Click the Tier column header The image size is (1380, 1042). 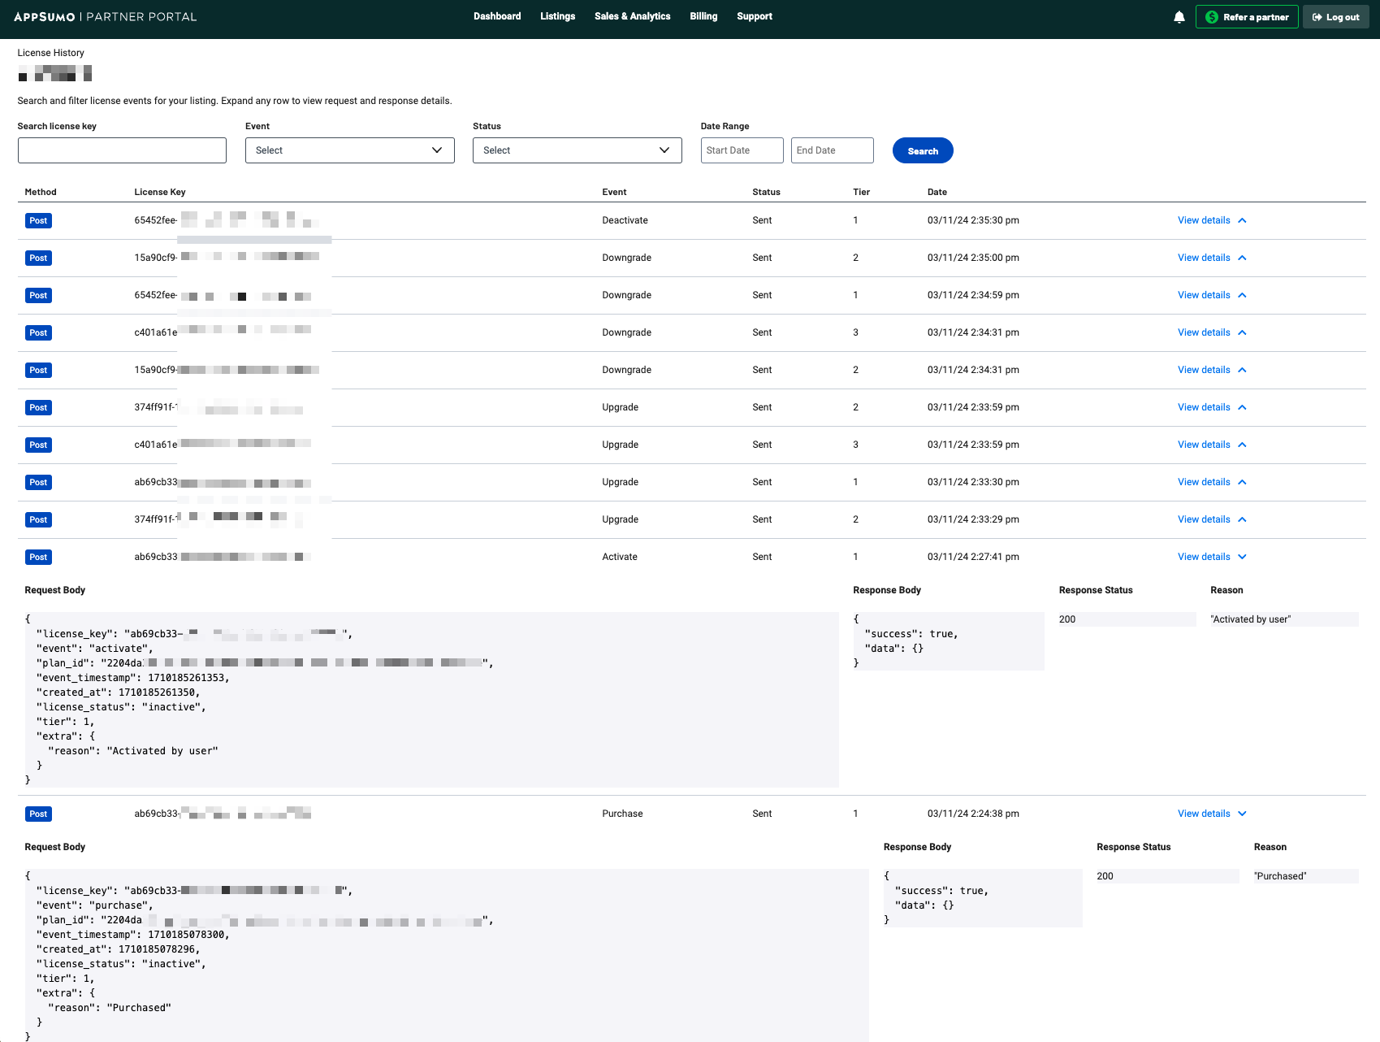861,192
